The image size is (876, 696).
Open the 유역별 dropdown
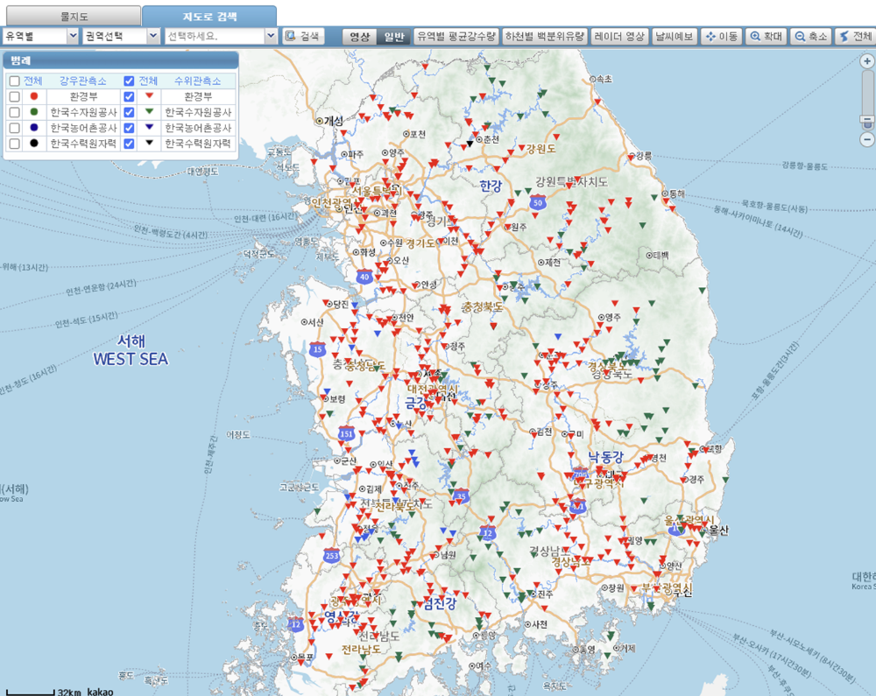40,36
